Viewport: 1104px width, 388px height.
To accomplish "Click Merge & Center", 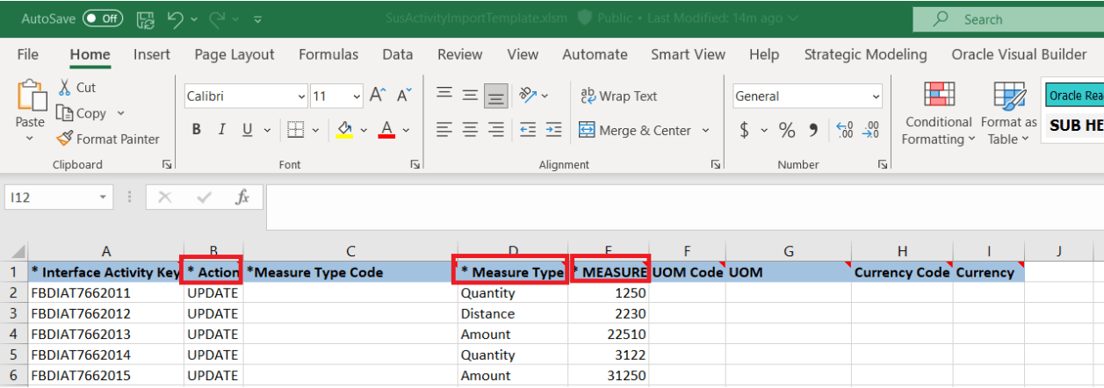I will (x=636, y=130).
